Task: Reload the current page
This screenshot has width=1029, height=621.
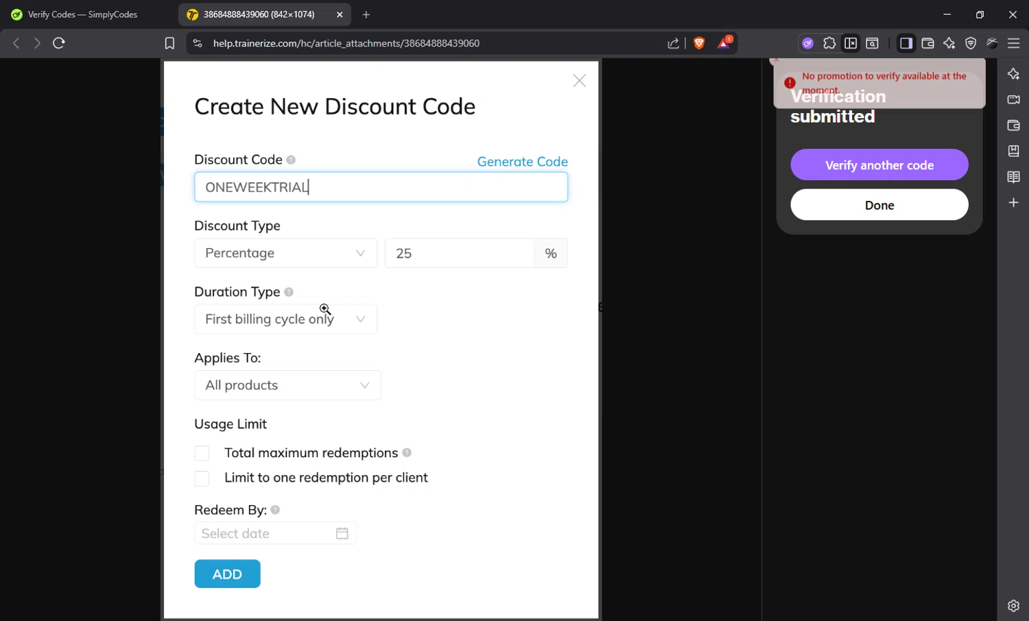Action: tap(59, 43)
